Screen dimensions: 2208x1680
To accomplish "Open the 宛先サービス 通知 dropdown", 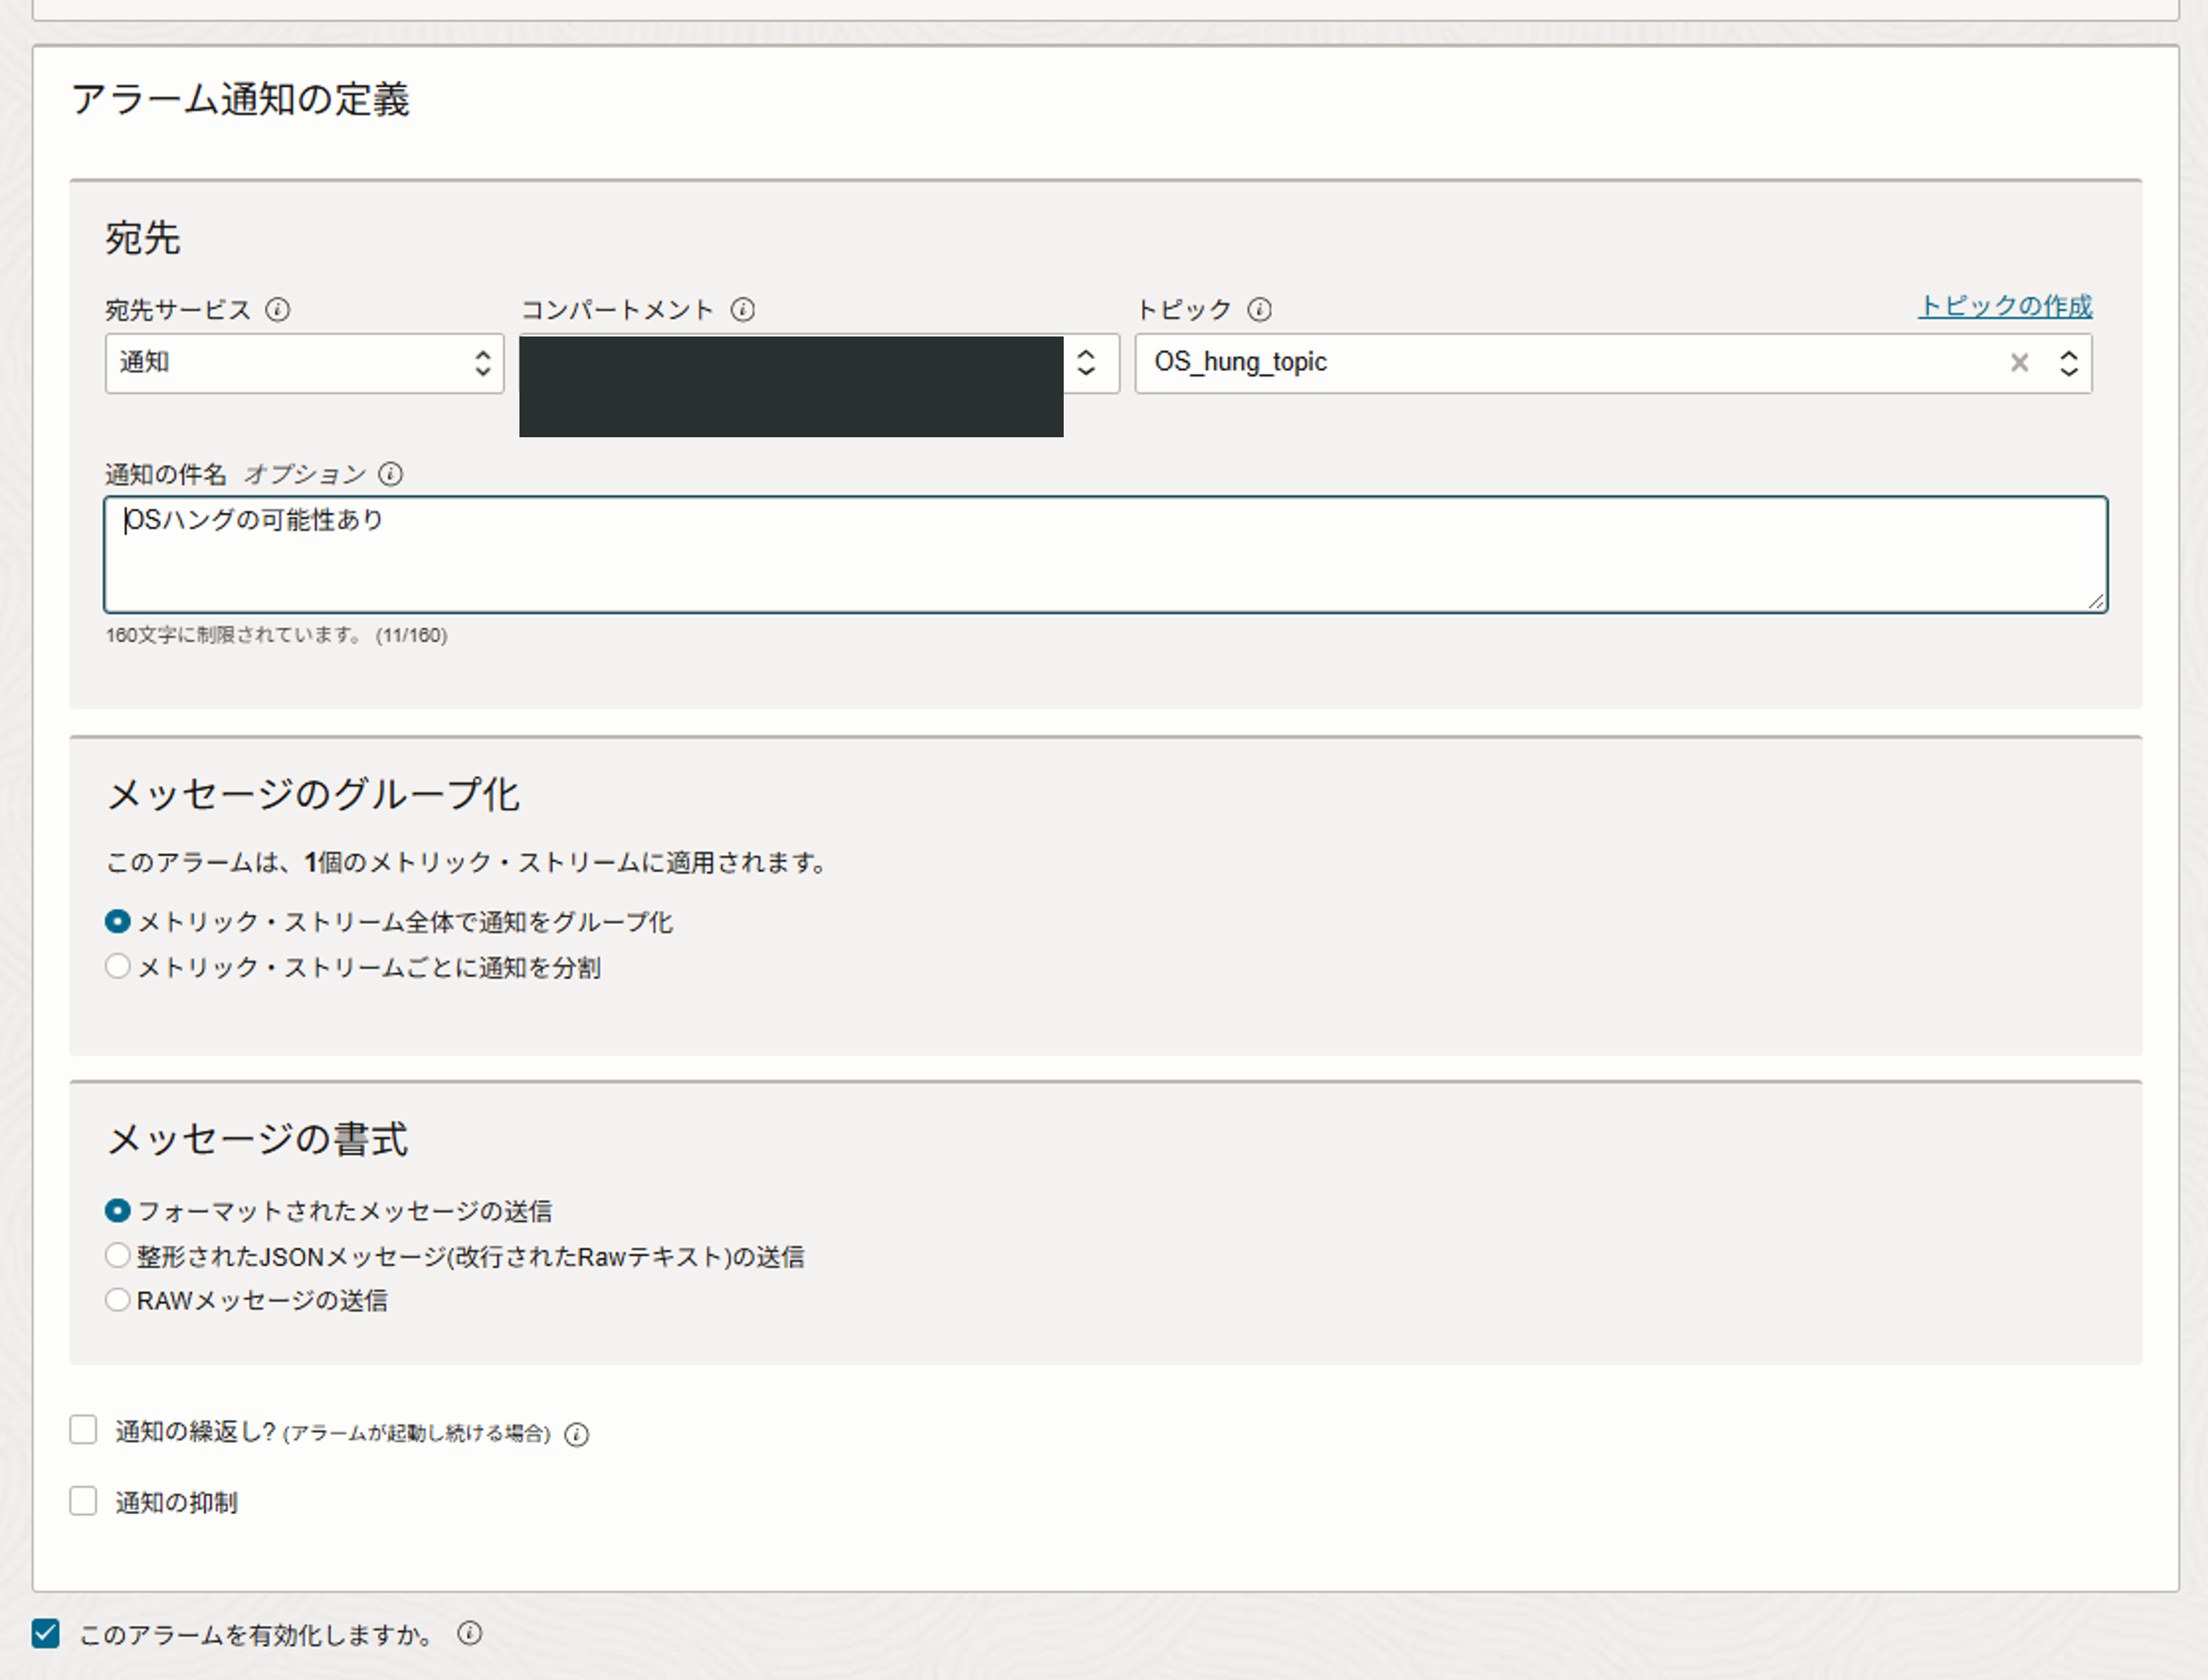I will point(304,363).
